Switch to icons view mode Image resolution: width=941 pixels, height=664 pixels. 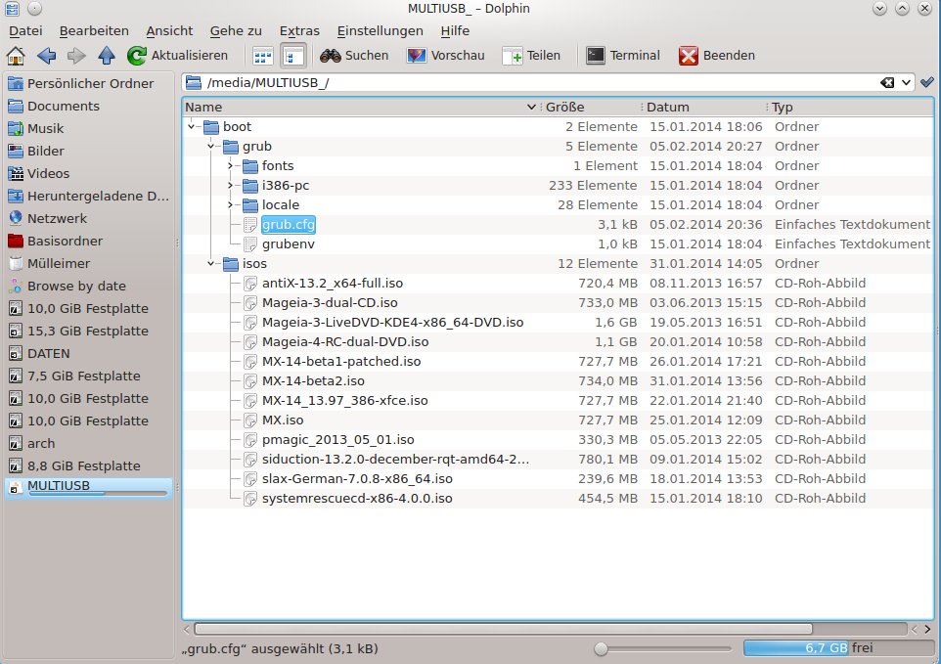(263, 57)
